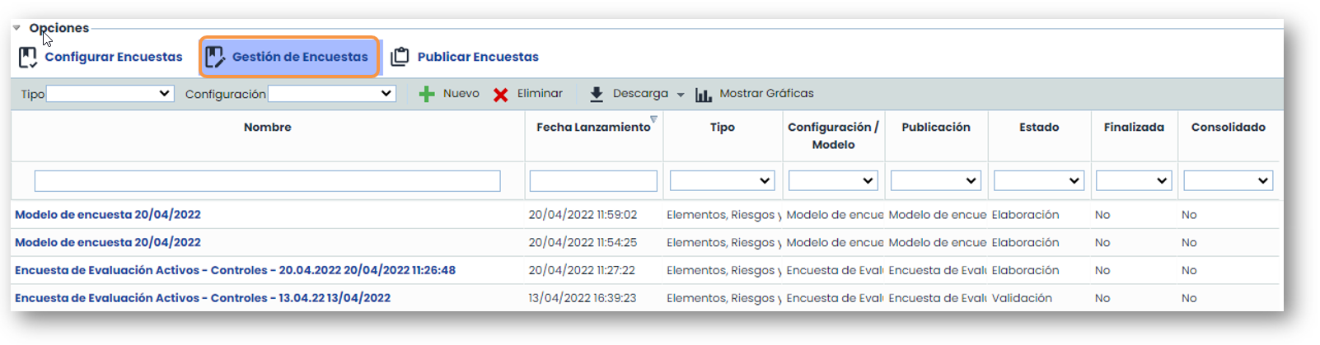Click the Descarga download arrow icon
Image resolution: width=1320 pixels, height=345 pixels.
click(597, 95)
